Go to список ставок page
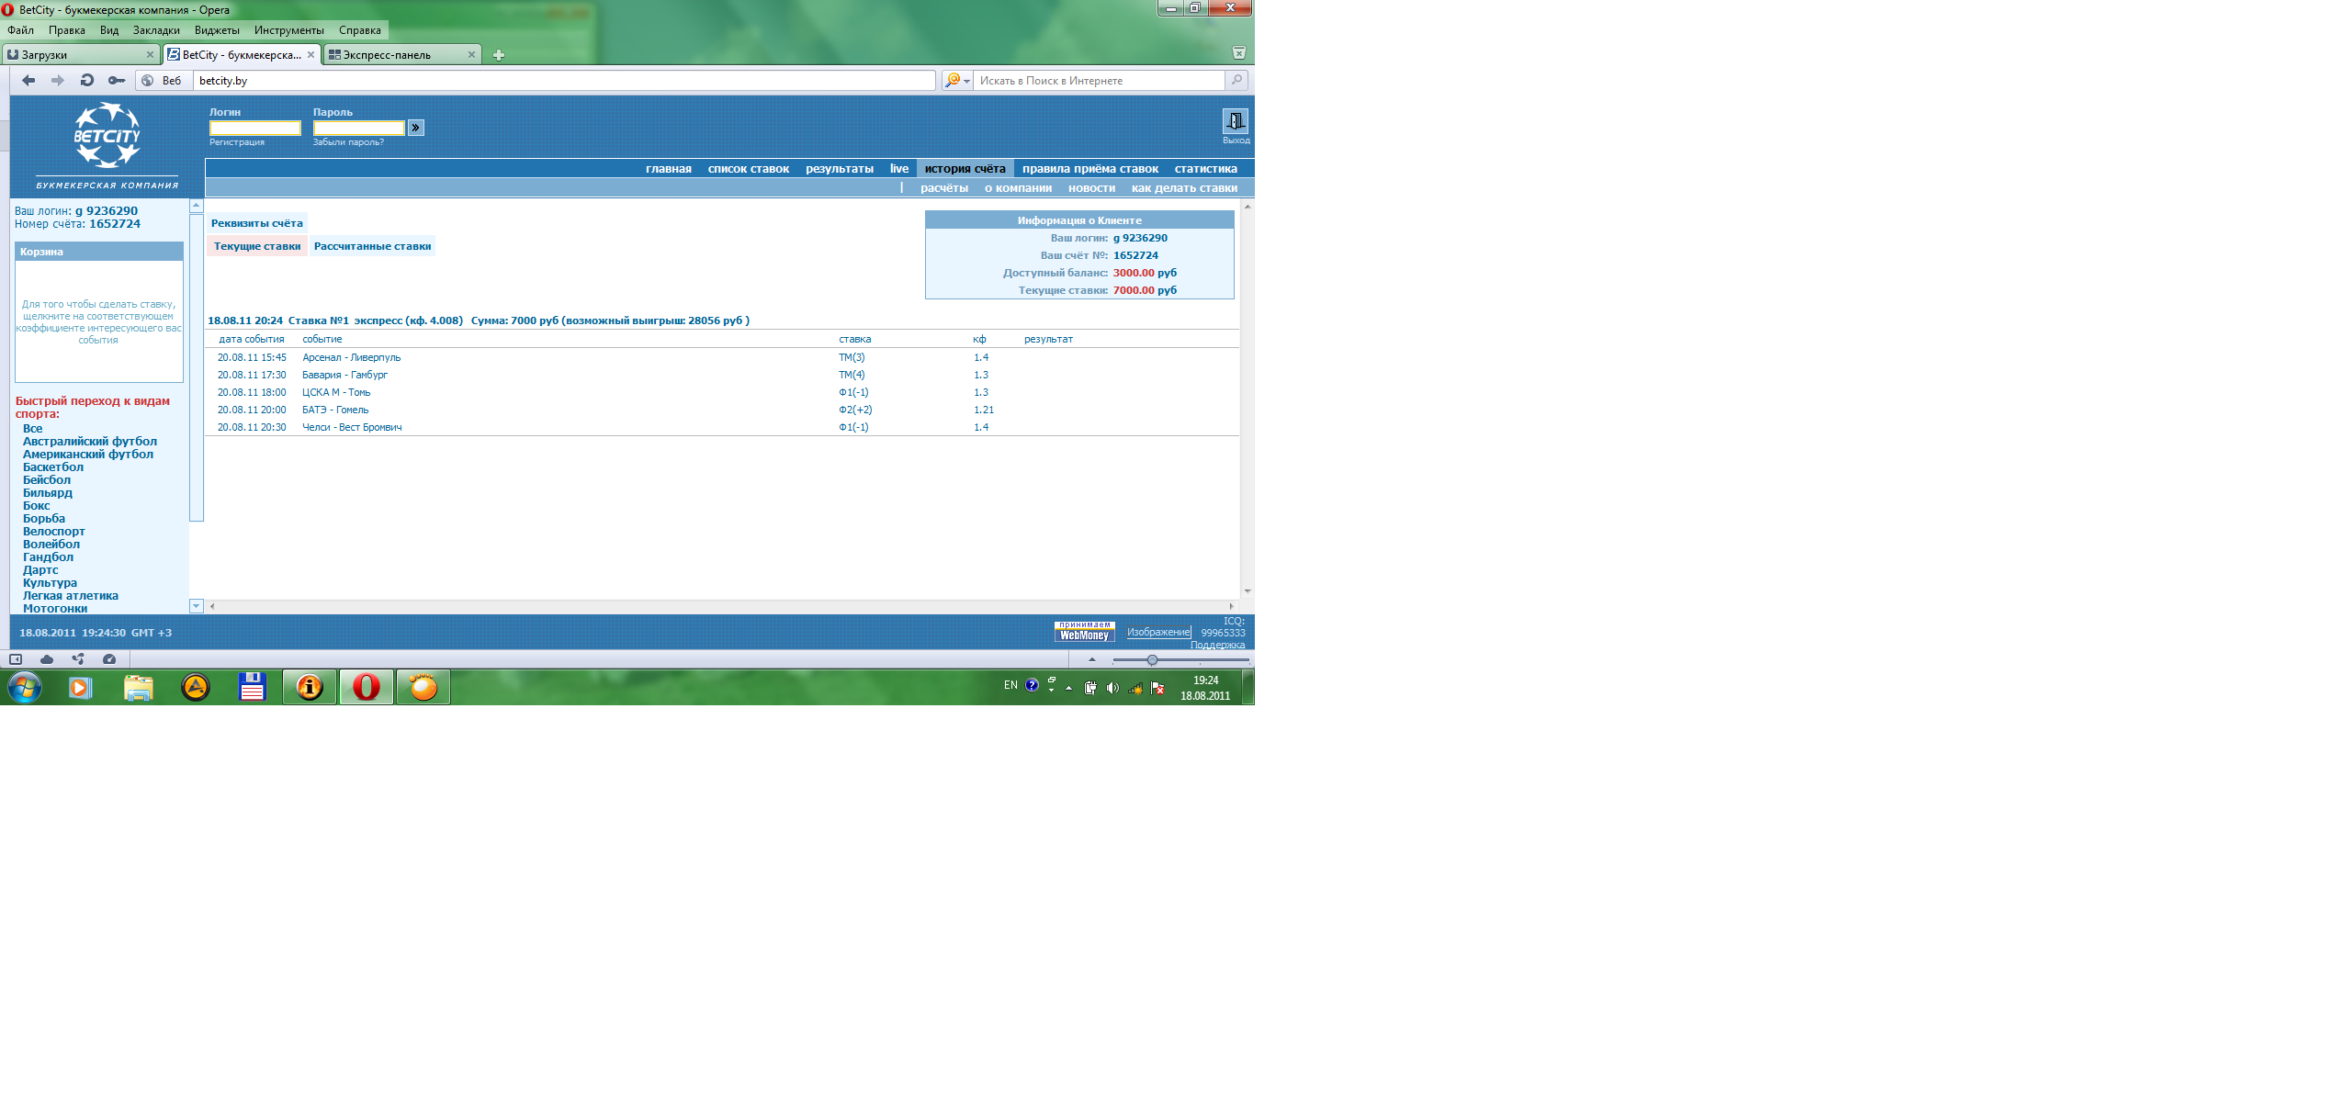The height and width of the screenshot is (1102, 2337). [748, 169]
